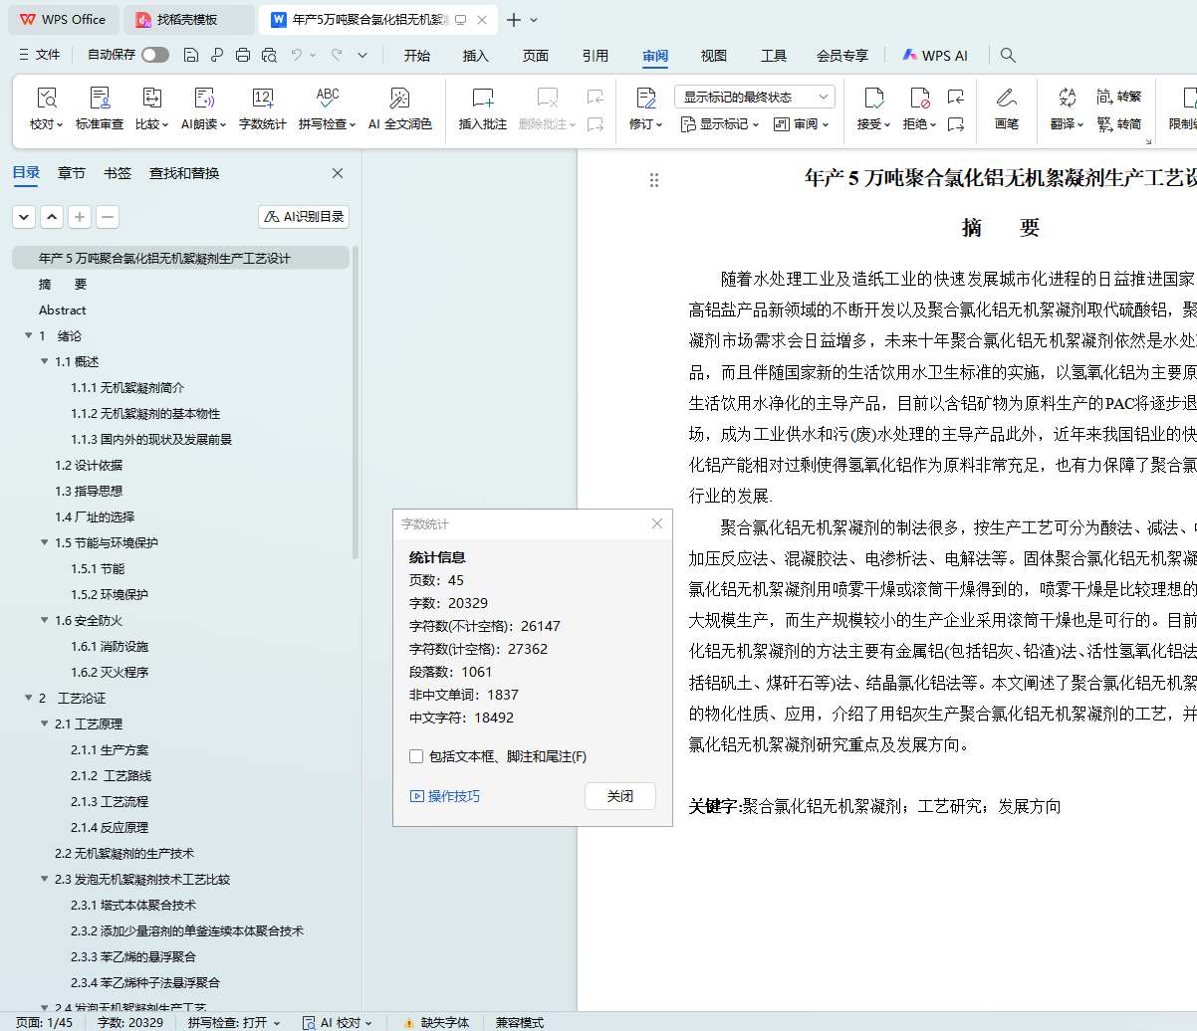
Task: Select the 画笔 pen tool
Action: [x=1006, y=99]
